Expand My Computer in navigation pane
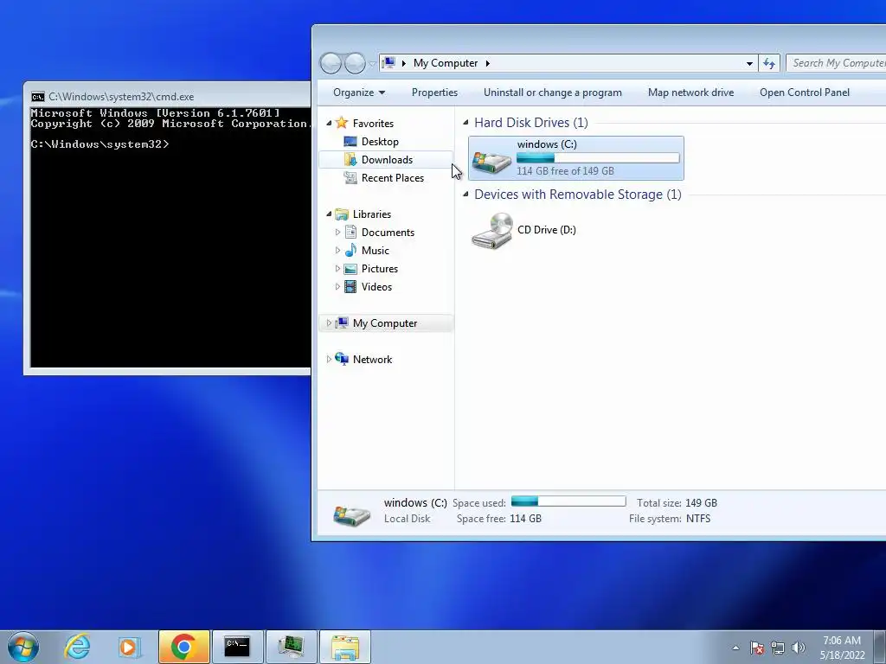Viewport: 886px width, 664px height. pos(329,323)
